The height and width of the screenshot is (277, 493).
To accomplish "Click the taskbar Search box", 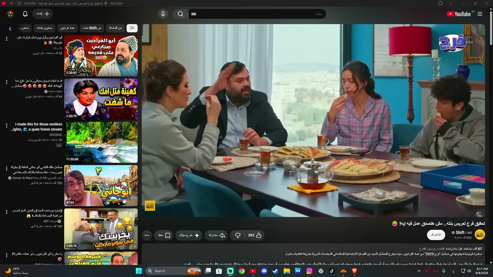I will [x=174, y=271].
